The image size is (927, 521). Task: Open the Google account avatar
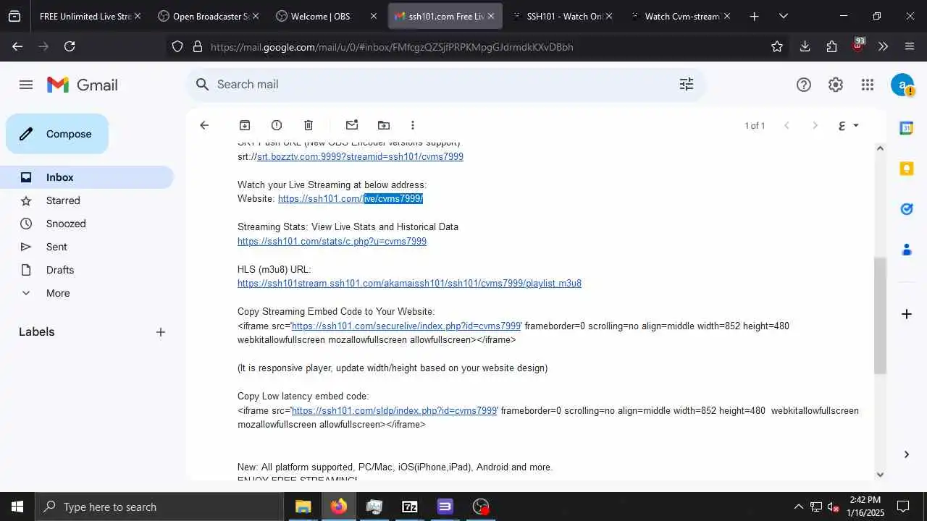click(x=902, y=85)
